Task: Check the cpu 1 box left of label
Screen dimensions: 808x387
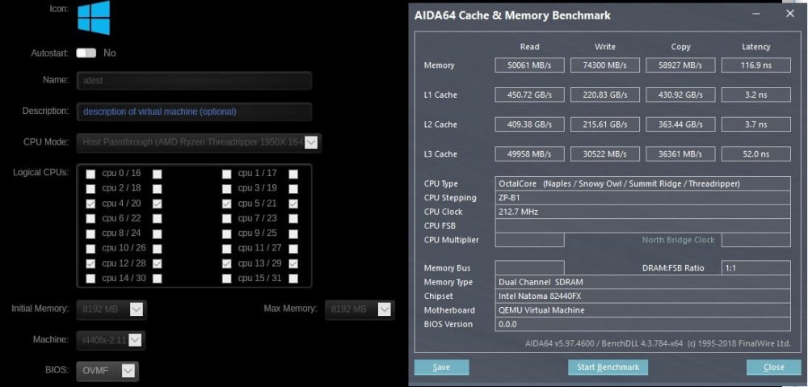Action: point(227,175)
